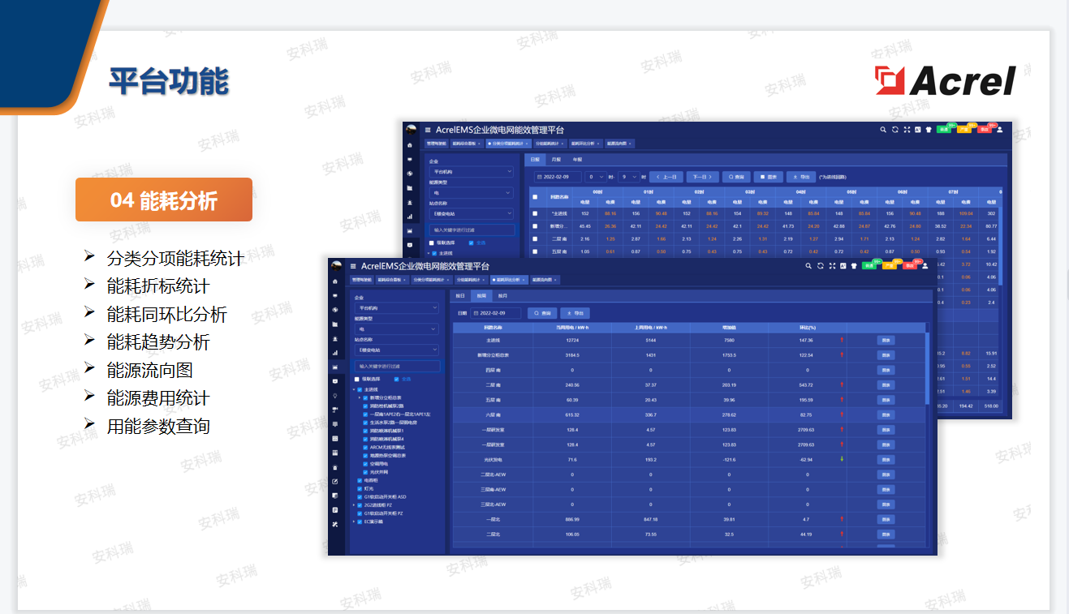
Task: Click yellow alarm badge in front window
Action: pyautogui.click(x=890, y=266)
